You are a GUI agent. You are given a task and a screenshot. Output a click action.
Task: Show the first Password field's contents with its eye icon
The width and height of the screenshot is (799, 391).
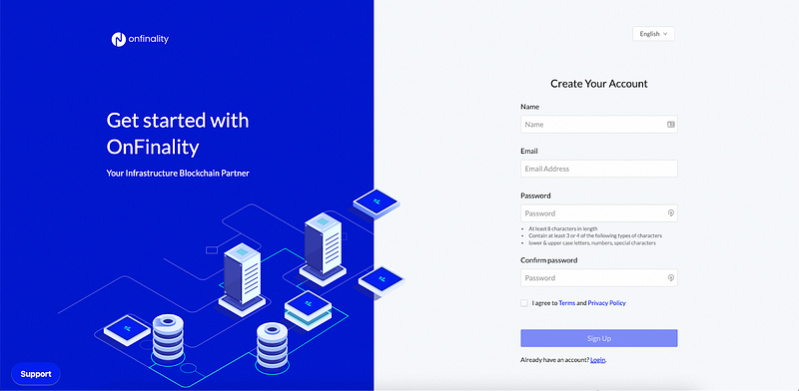click(x=671, y=213)
